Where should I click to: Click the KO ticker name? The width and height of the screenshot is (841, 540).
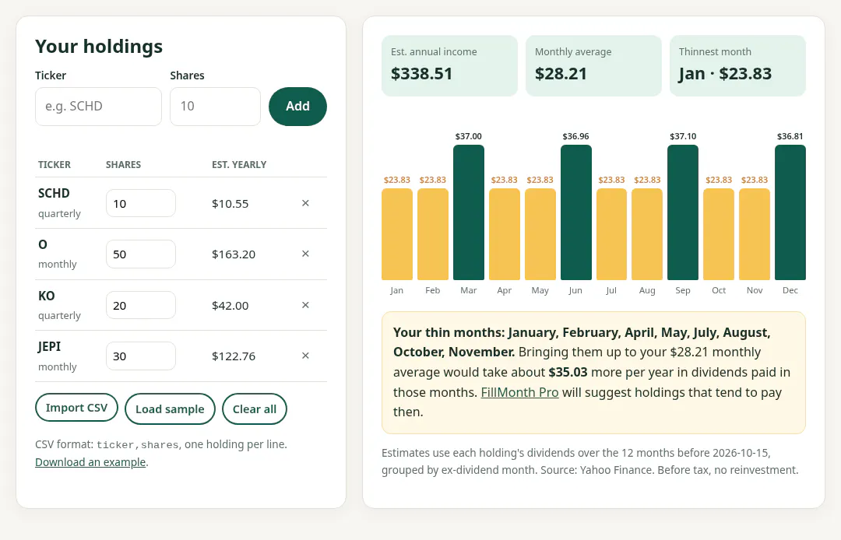(x=46, y=296)
